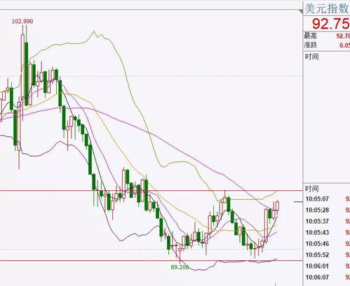
Task: Click the 美元指数 title label
Action: click(x=327, y=9)
